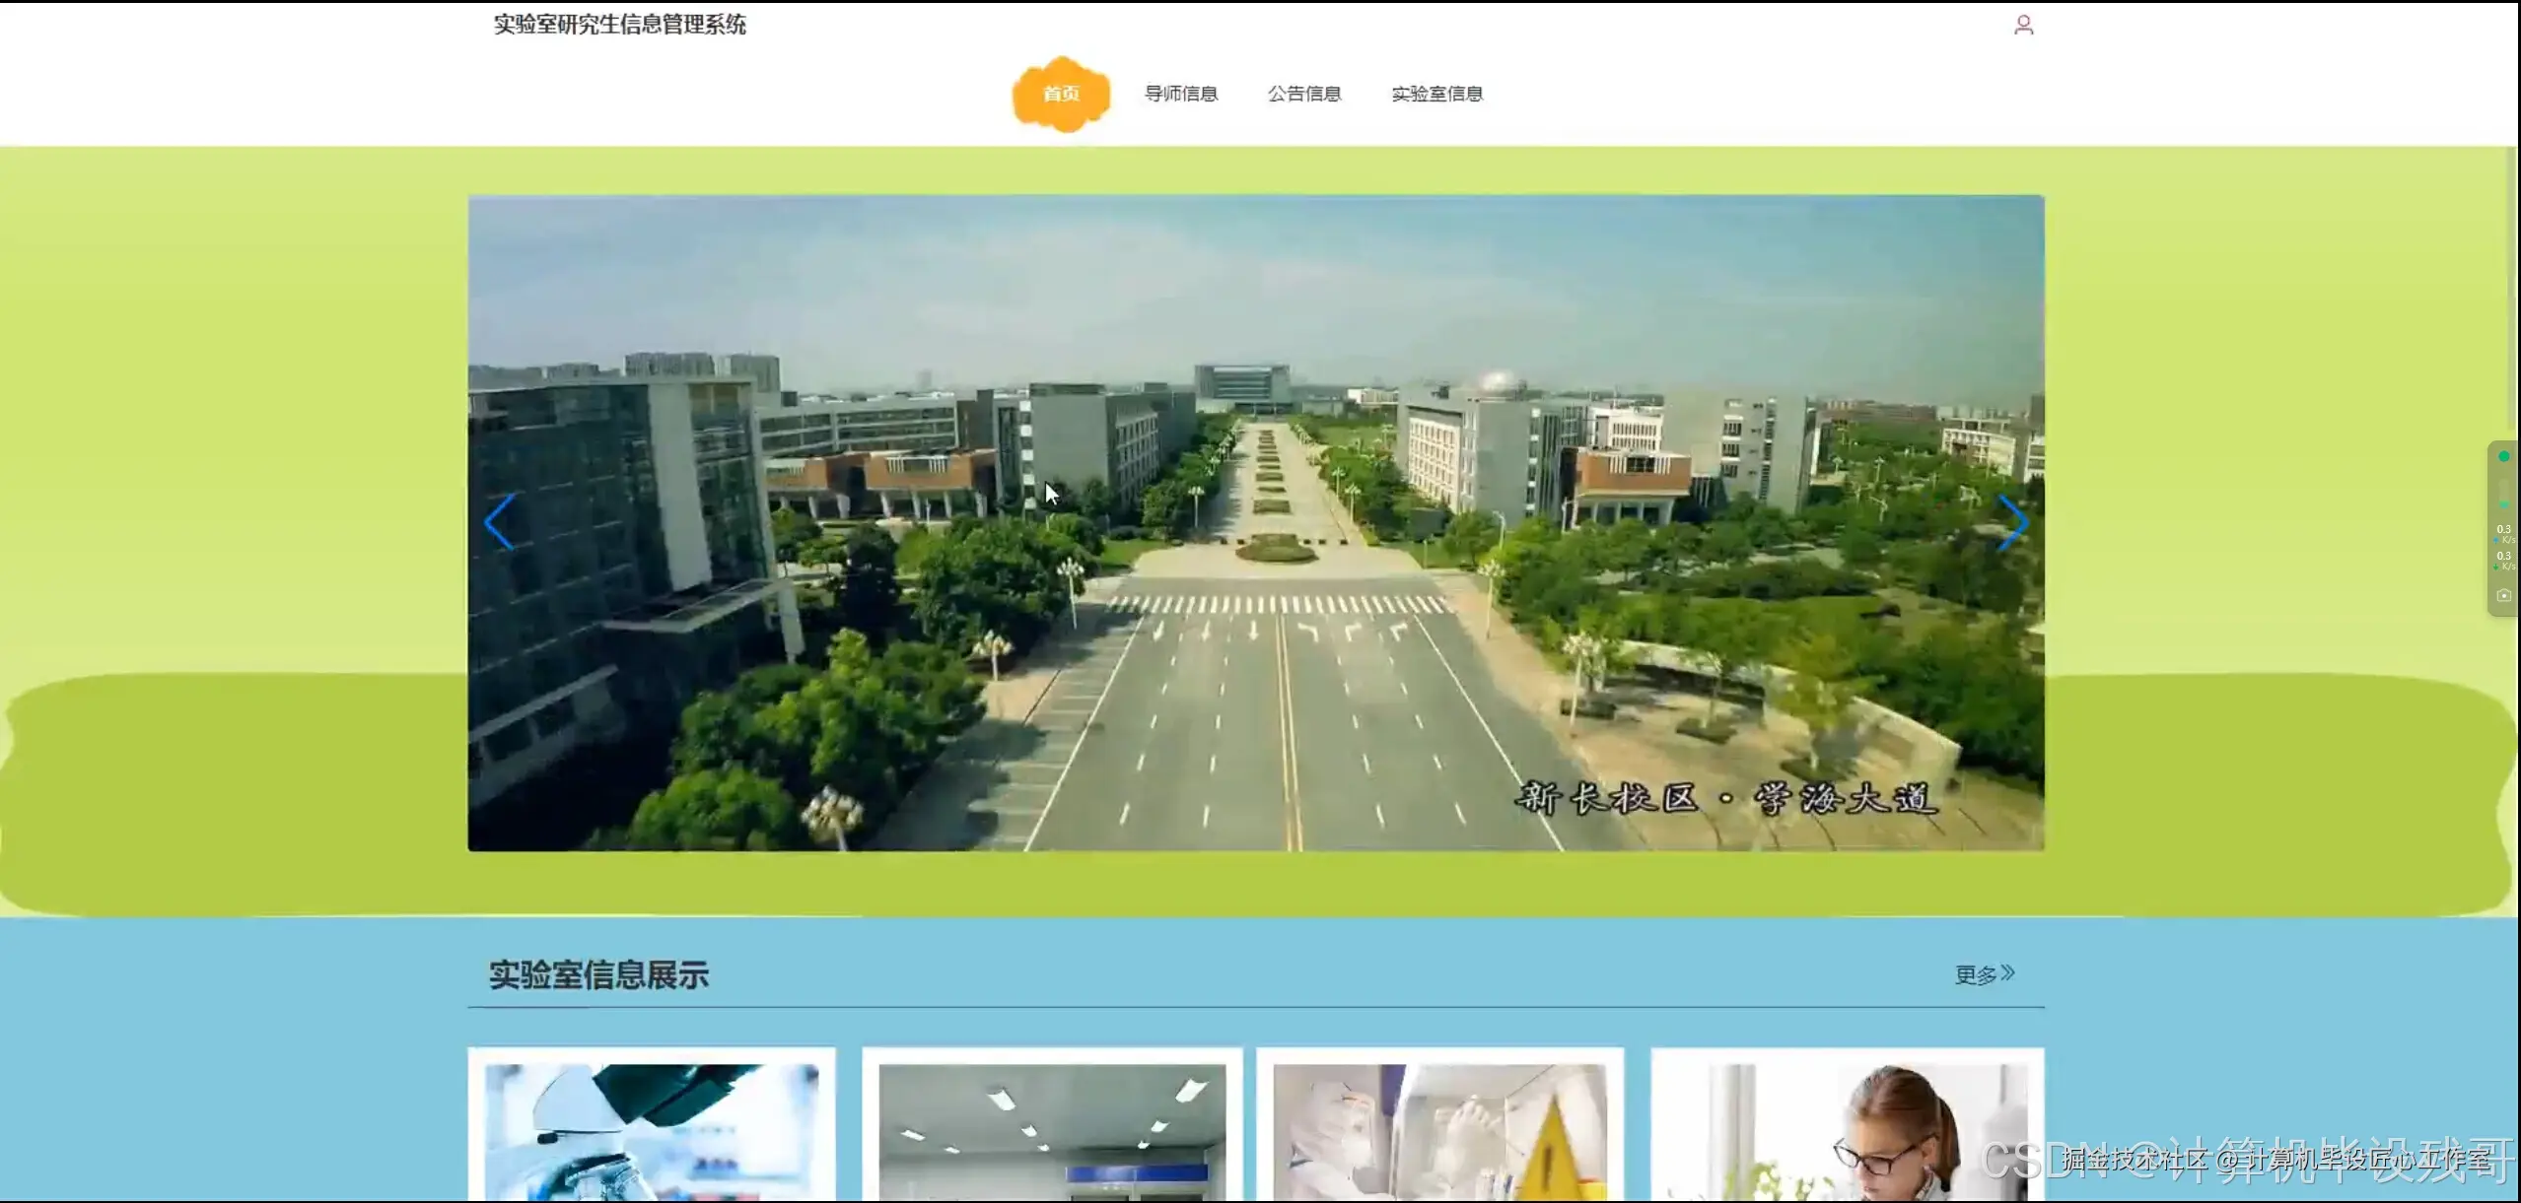This screenshot has width=2521, height=1203.
Task: Click double-chevron beside 更多
Action: point(2008,972)
